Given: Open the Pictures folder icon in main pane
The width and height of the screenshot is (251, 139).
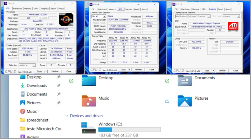Looking at the screenshot, I should (x=185, y=101).
